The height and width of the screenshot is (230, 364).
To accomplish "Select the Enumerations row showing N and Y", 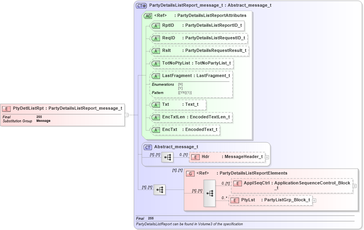I will tap(162, 85).
